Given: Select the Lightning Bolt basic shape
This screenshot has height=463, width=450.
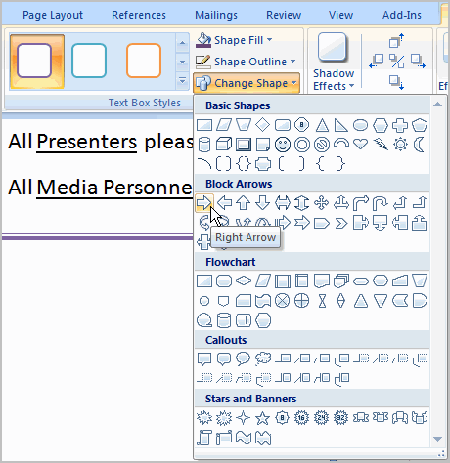Looking at the screenshot, I should click(381, 145).
